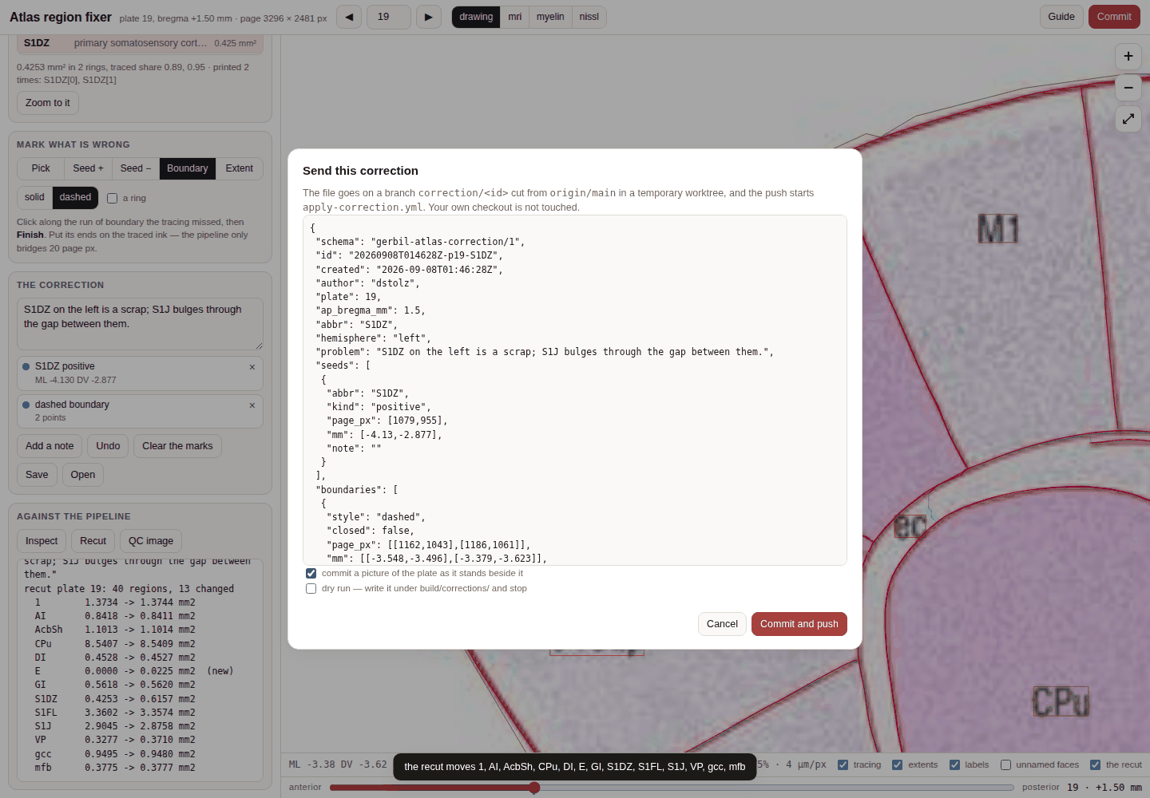Toggle the recut overlay checkbox
The width and height of the screenshot is (1150, 798).
coord(1095,764)
